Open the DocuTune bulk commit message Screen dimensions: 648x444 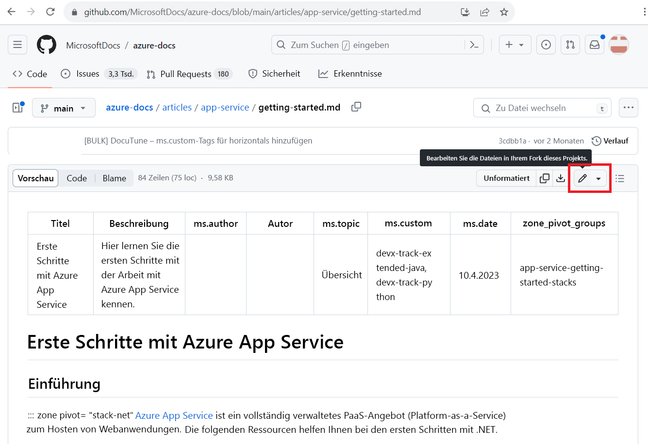coord(199,141)
